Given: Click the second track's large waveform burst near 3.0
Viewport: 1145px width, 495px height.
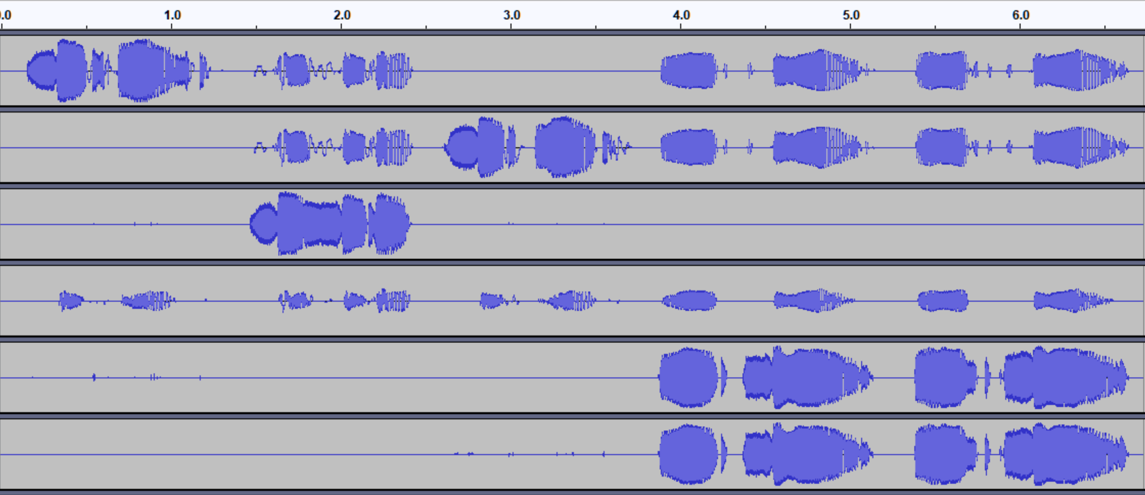Looking at the screenshot, I should tap(538, 147).
